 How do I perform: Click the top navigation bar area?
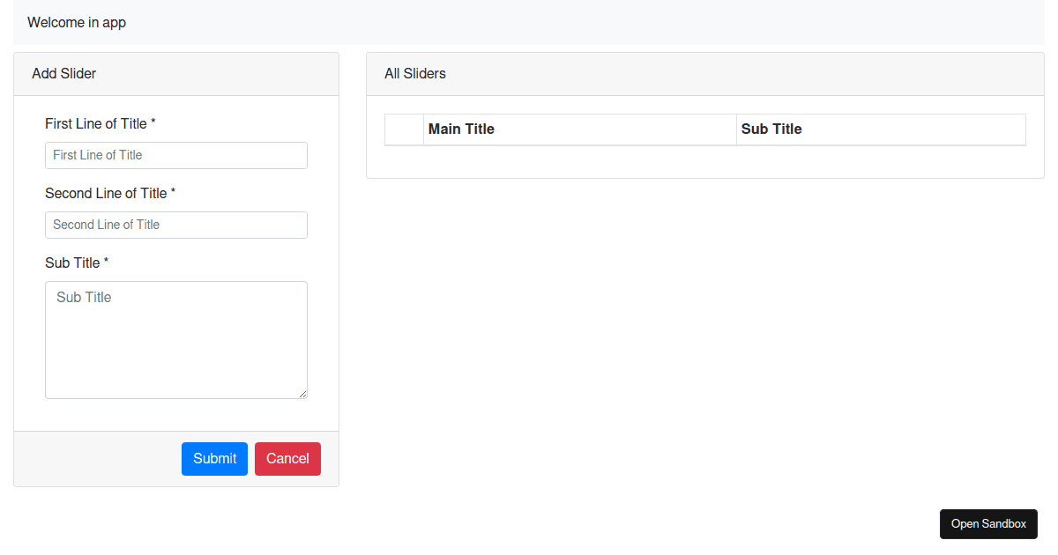coord(529,22)
